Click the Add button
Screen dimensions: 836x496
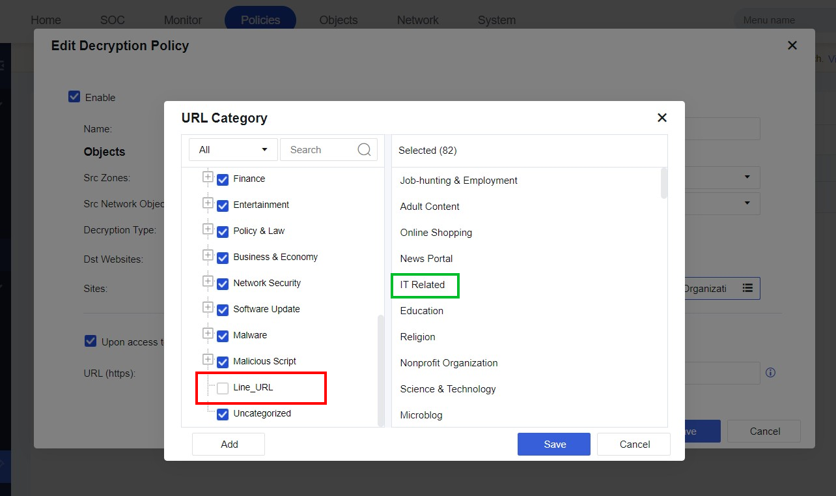229,444
